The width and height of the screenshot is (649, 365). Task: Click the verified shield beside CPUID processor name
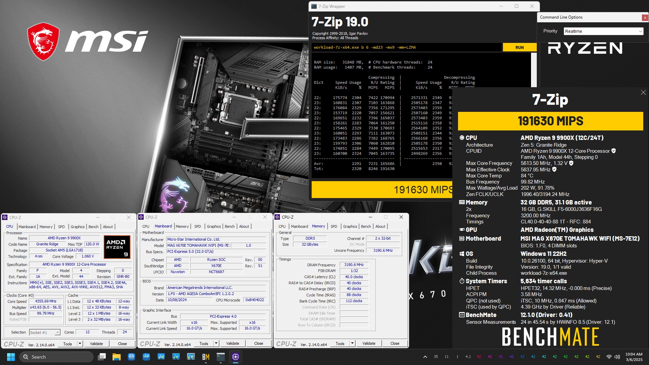click(x=614, y=151)
